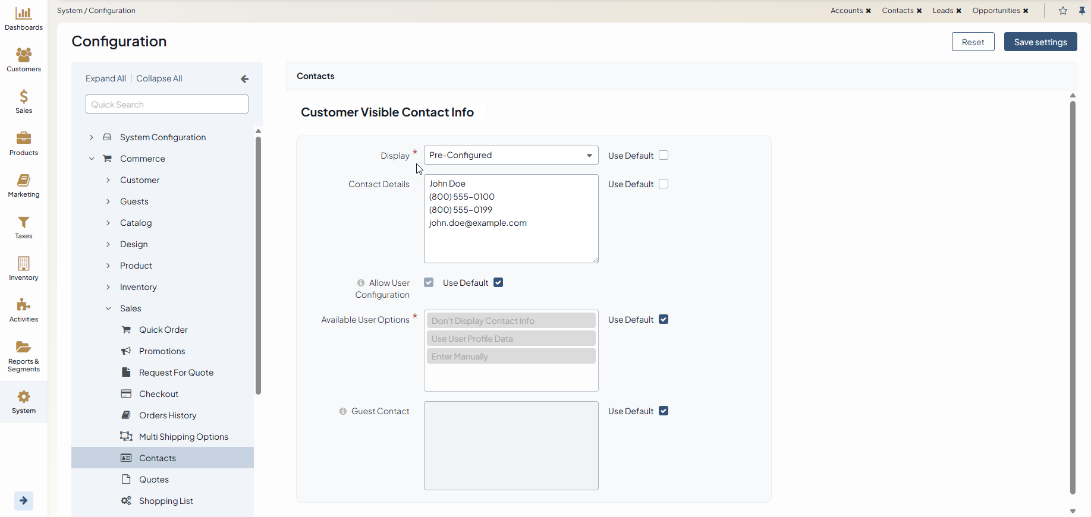Click the pin page icon

click(1082, 11)
